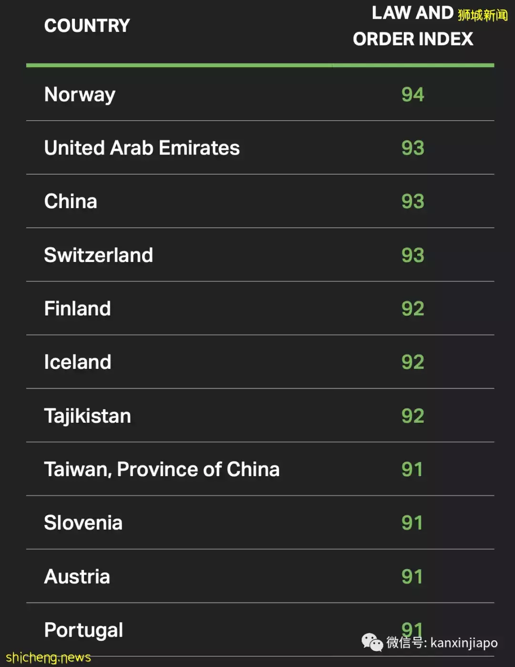Click the China country name
This screenshot has height=667, width=515.
click(71, 201)
